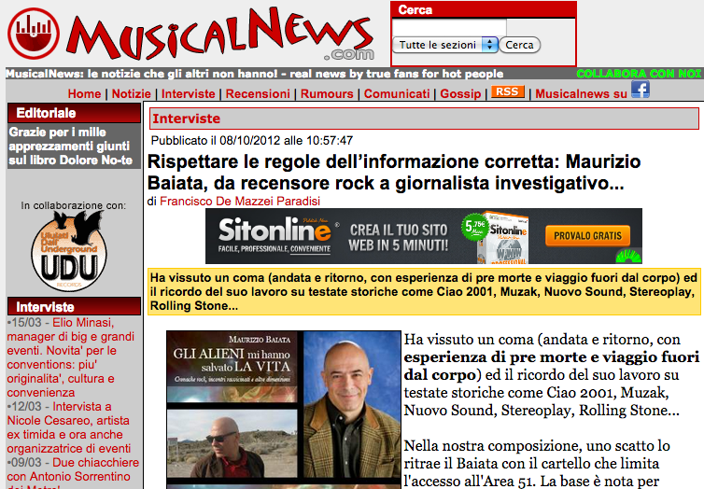Click the UDU Records bat logo
The image size is (704, 489).
click(70, 251)
